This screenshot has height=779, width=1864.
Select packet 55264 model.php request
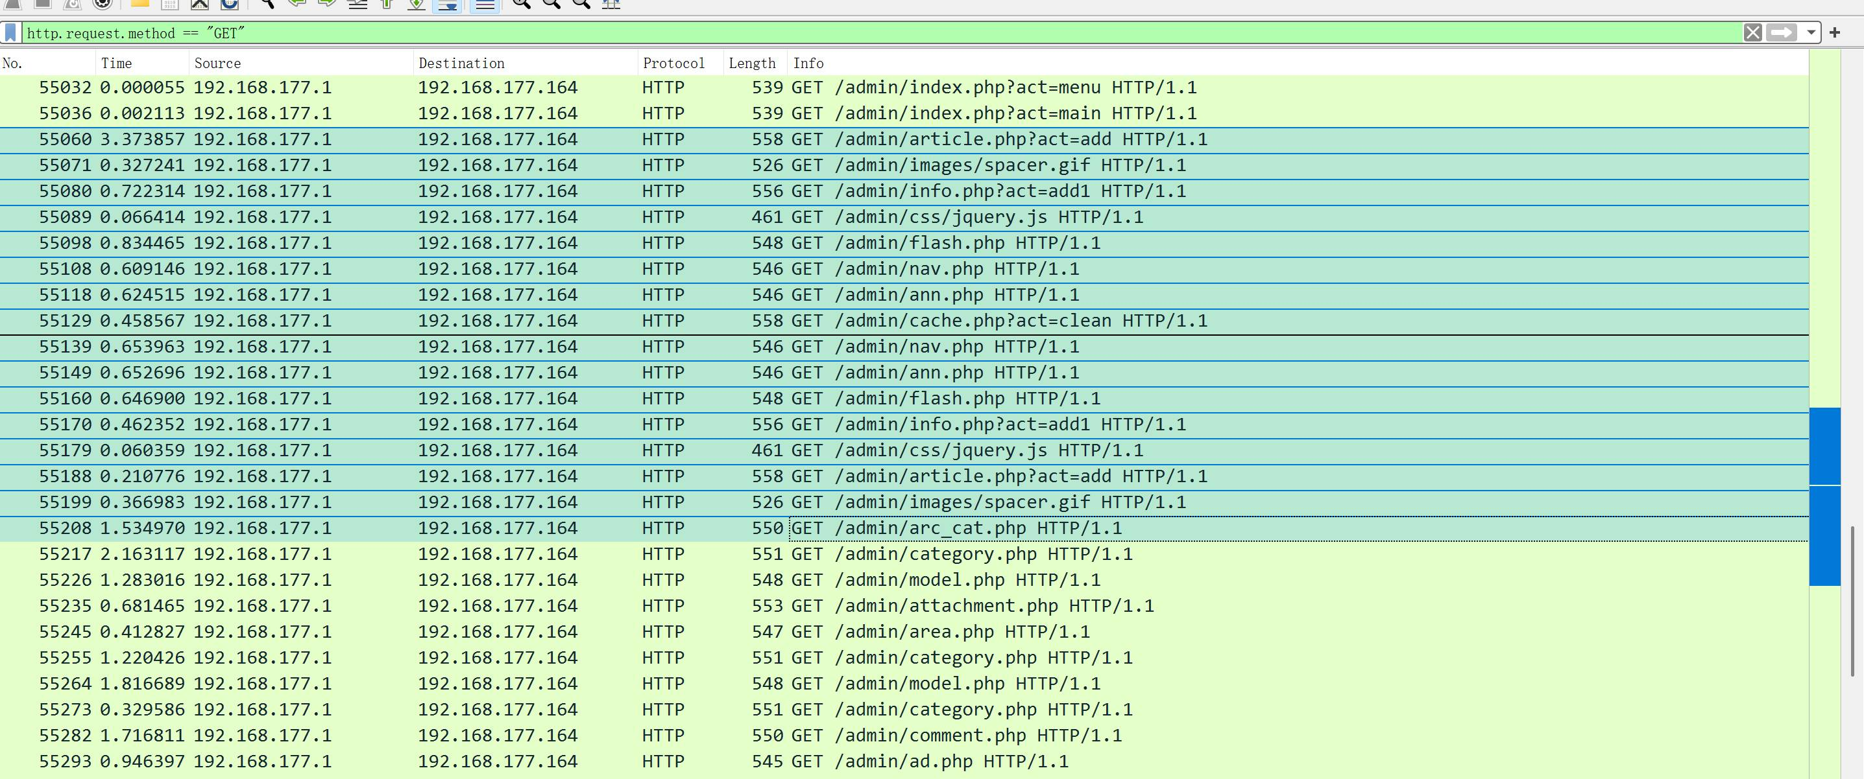click(x=904, y=685)
